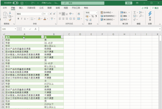This screenshot has width=162, height=109.
Task: Click the Share button
Action: click(x=145, y=8)
